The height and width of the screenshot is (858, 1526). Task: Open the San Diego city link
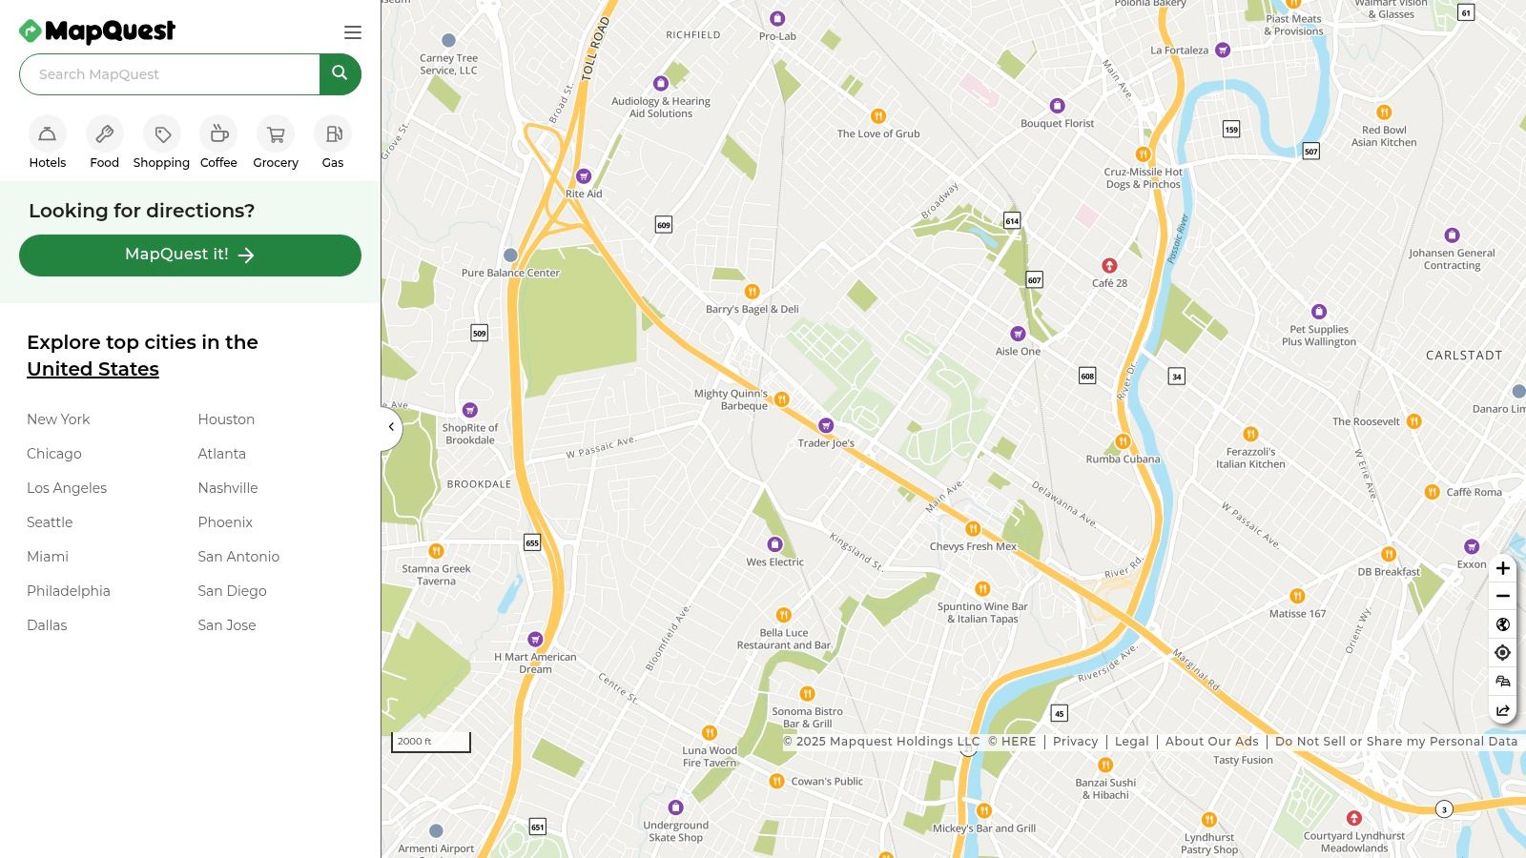(x=232, y=591)
